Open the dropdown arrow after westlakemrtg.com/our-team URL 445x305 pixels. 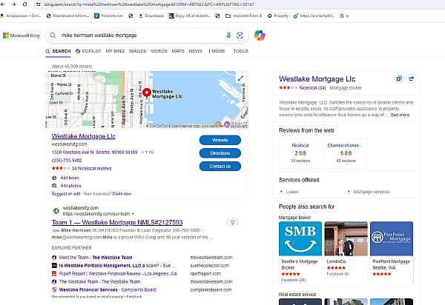[x=133, y=214]
